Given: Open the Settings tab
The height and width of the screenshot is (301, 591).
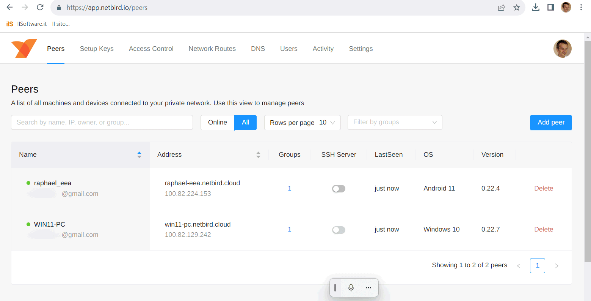Looking at the screenshot, I should 361,49.
